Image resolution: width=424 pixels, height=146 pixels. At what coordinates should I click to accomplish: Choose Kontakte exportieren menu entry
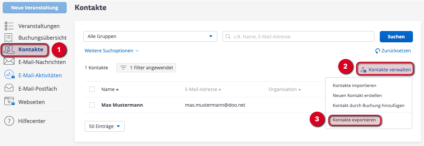(x=355, y=120)
